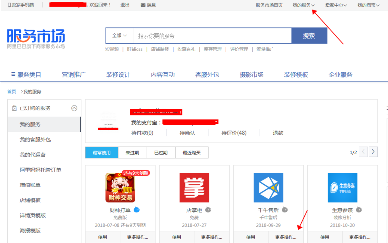
Task: Click the 旺铺css hot search link
Action: click(135, 49)
